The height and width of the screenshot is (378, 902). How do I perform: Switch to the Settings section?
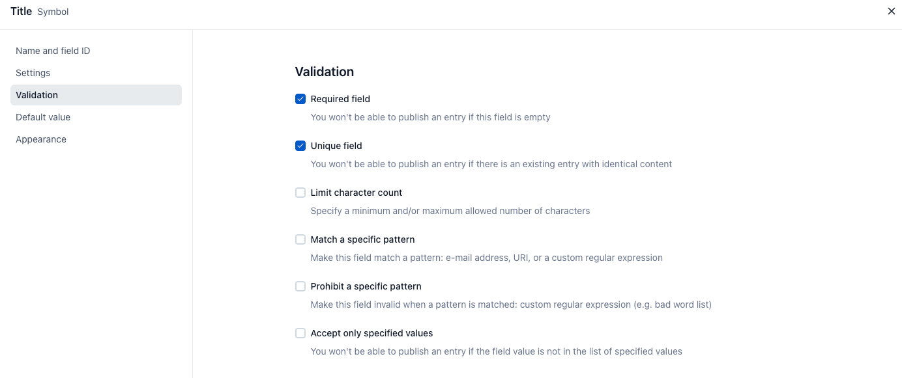click(x=33, y=72)
